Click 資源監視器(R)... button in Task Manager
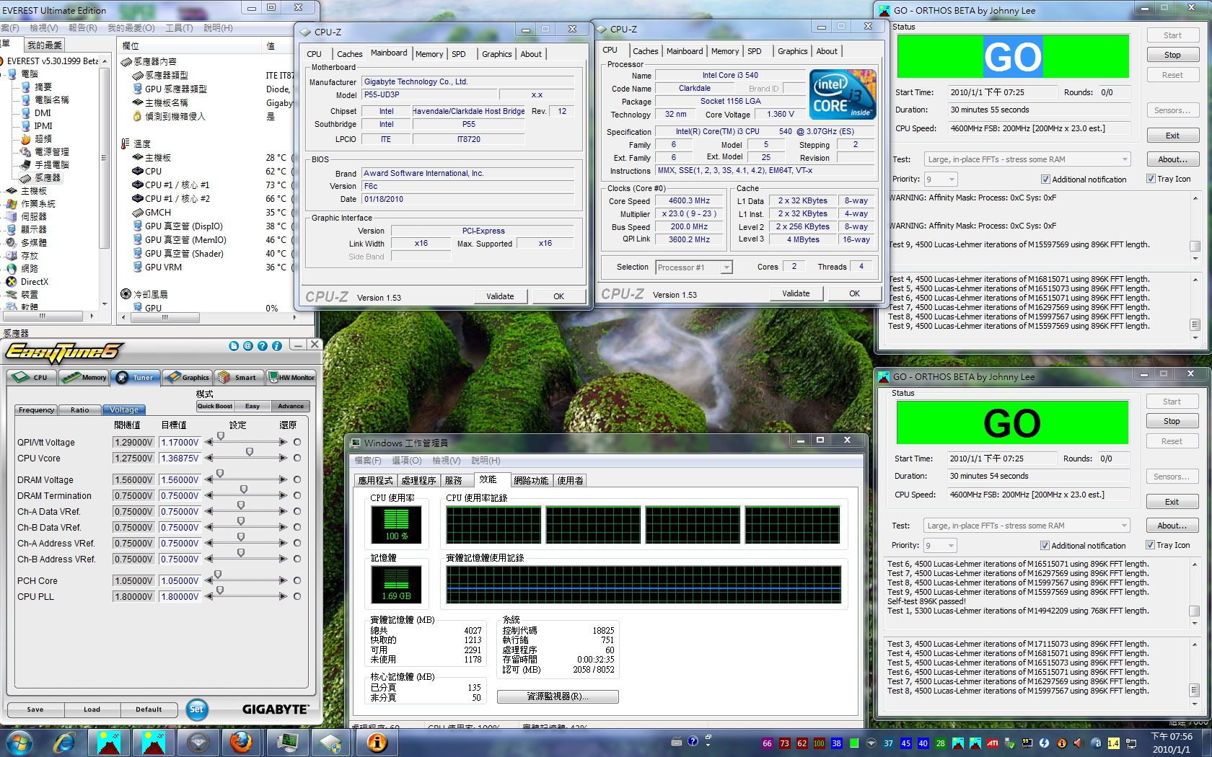The height and width of the screenshot is (757, 1212). [x=558, y=696]
